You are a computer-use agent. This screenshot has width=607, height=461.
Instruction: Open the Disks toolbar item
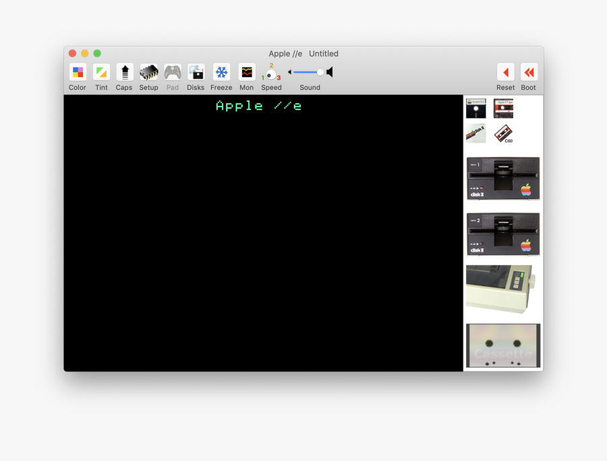196,72
